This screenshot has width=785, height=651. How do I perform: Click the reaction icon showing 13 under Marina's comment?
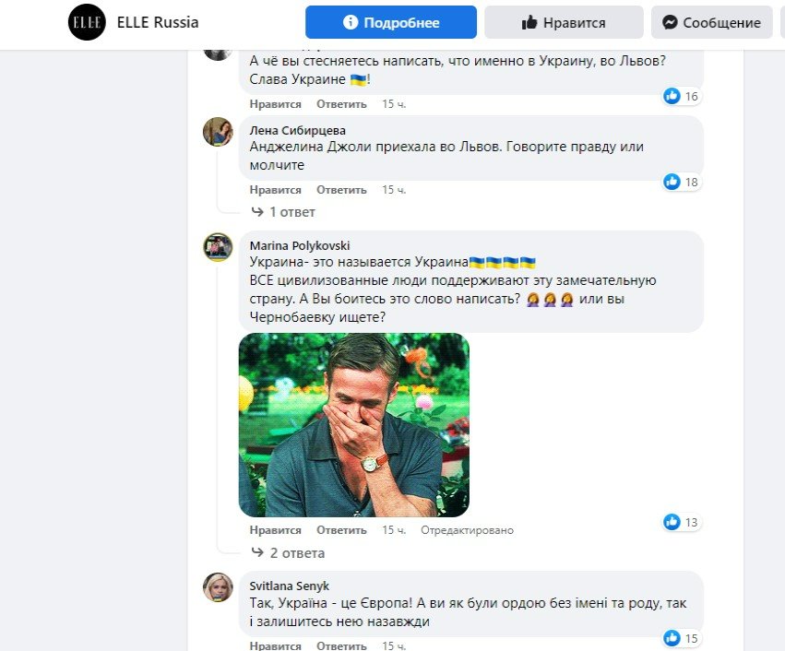click(672, 522)
